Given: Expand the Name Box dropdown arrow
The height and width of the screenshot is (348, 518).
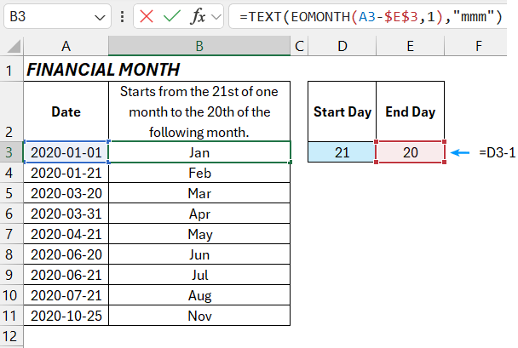Looking at the screenshot, I should (99, 16).
